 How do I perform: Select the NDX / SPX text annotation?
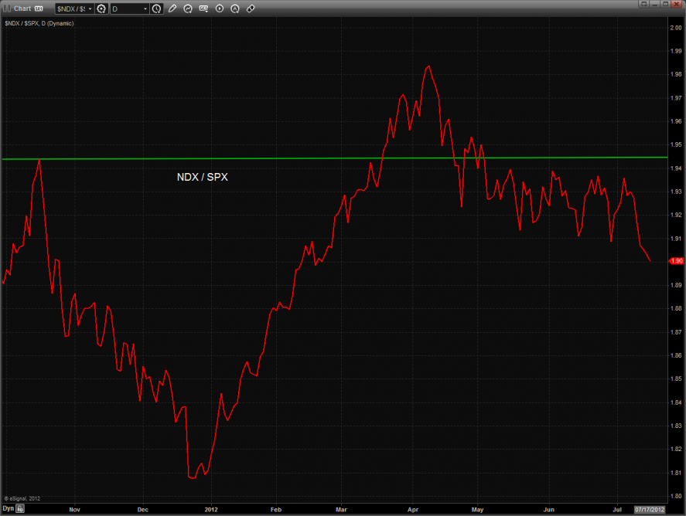[x=203, y=177]
